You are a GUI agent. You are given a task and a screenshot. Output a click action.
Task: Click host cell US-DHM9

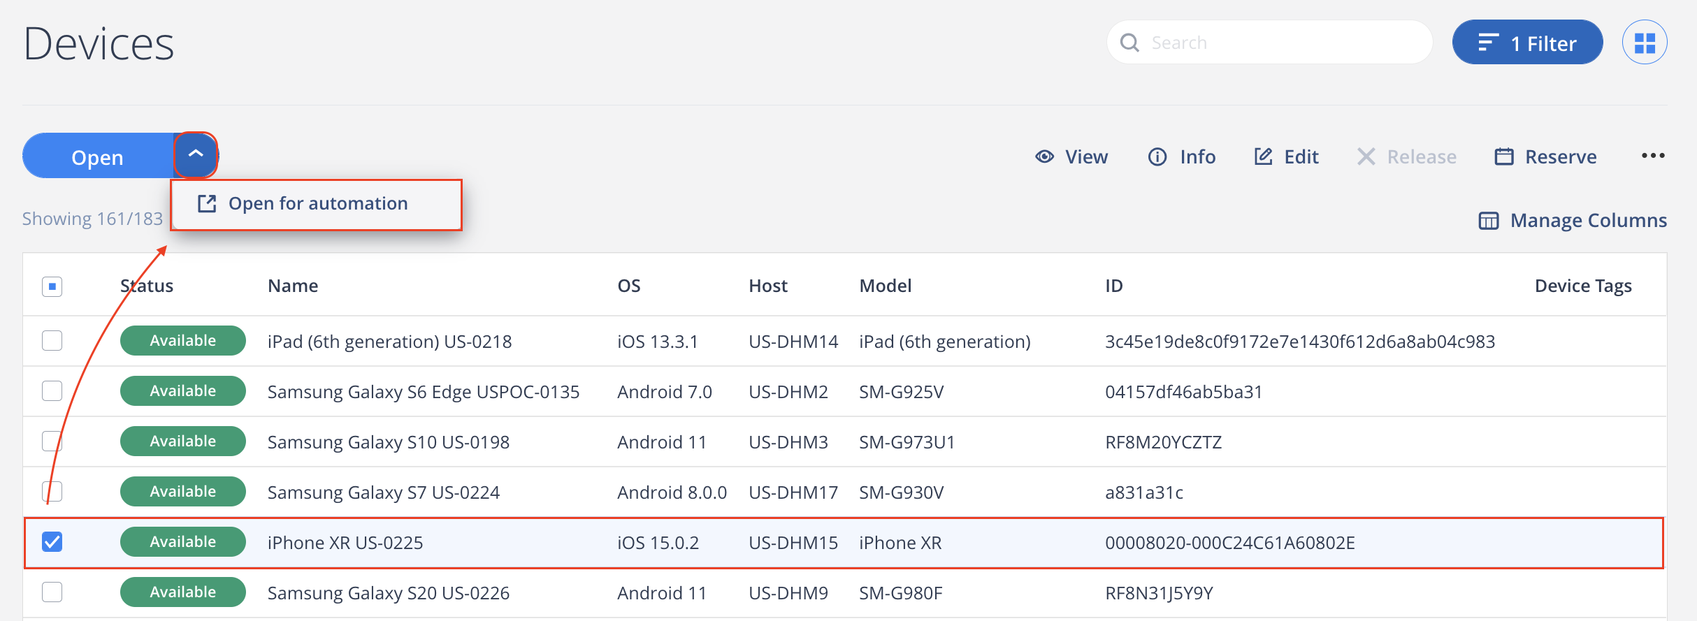pos(788,593)
